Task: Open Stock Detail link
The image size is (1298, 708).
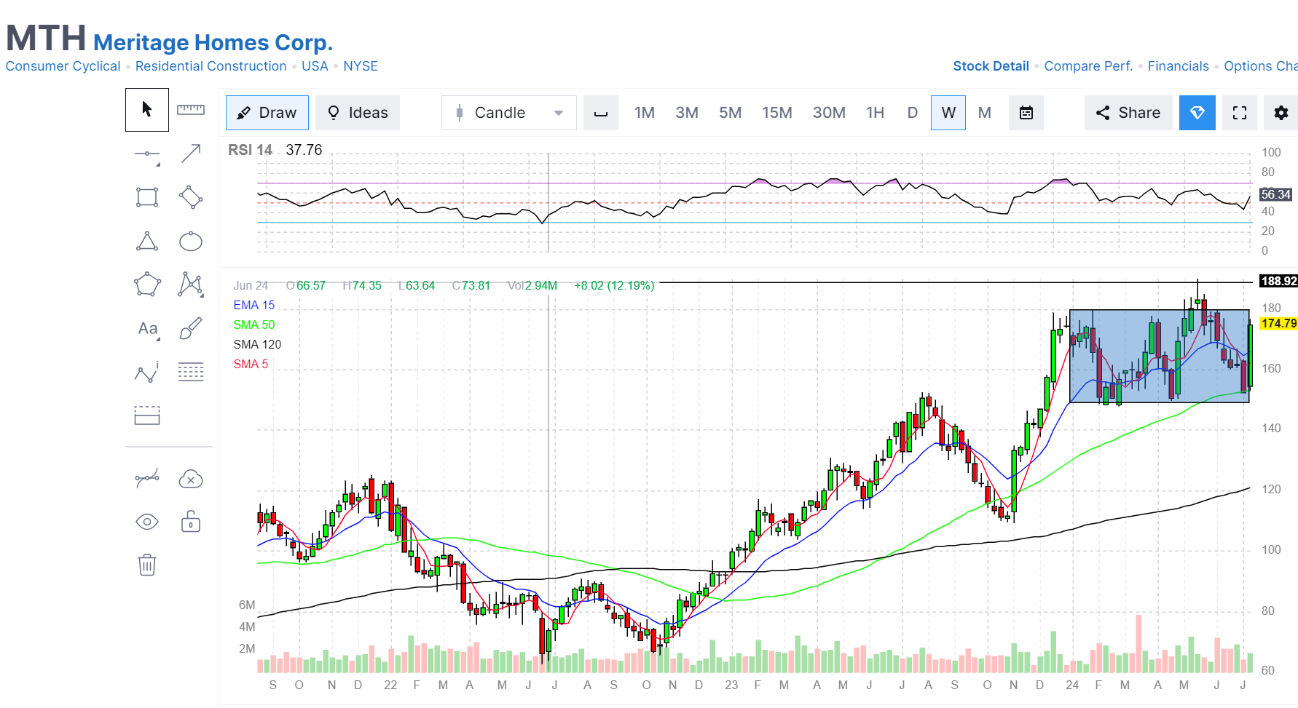Action: point(991,66)
